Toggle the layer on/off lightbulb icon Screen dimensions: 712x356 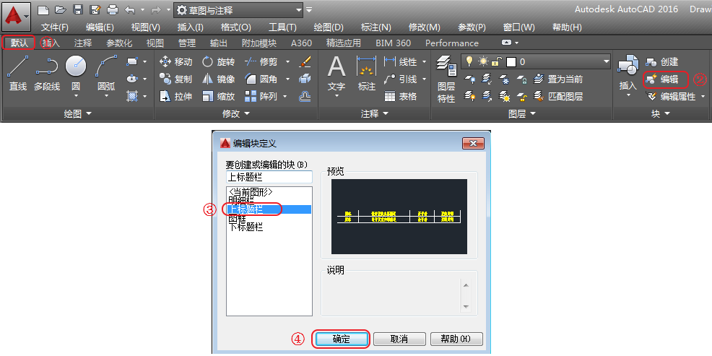(x=469, y=61)
